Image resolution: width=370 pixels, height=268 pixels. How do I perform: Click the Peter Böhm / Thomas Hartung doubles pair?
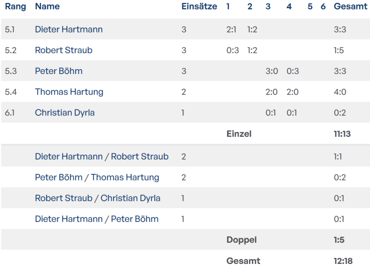(x=97, y=178)
